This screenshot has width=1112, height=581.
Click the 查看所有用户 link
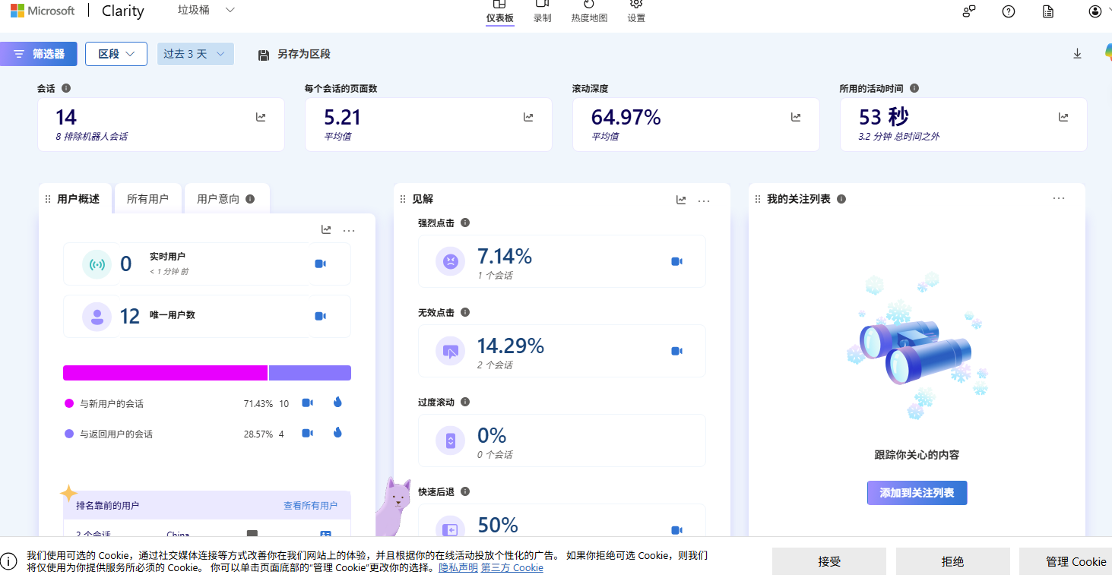click(310, 505)
